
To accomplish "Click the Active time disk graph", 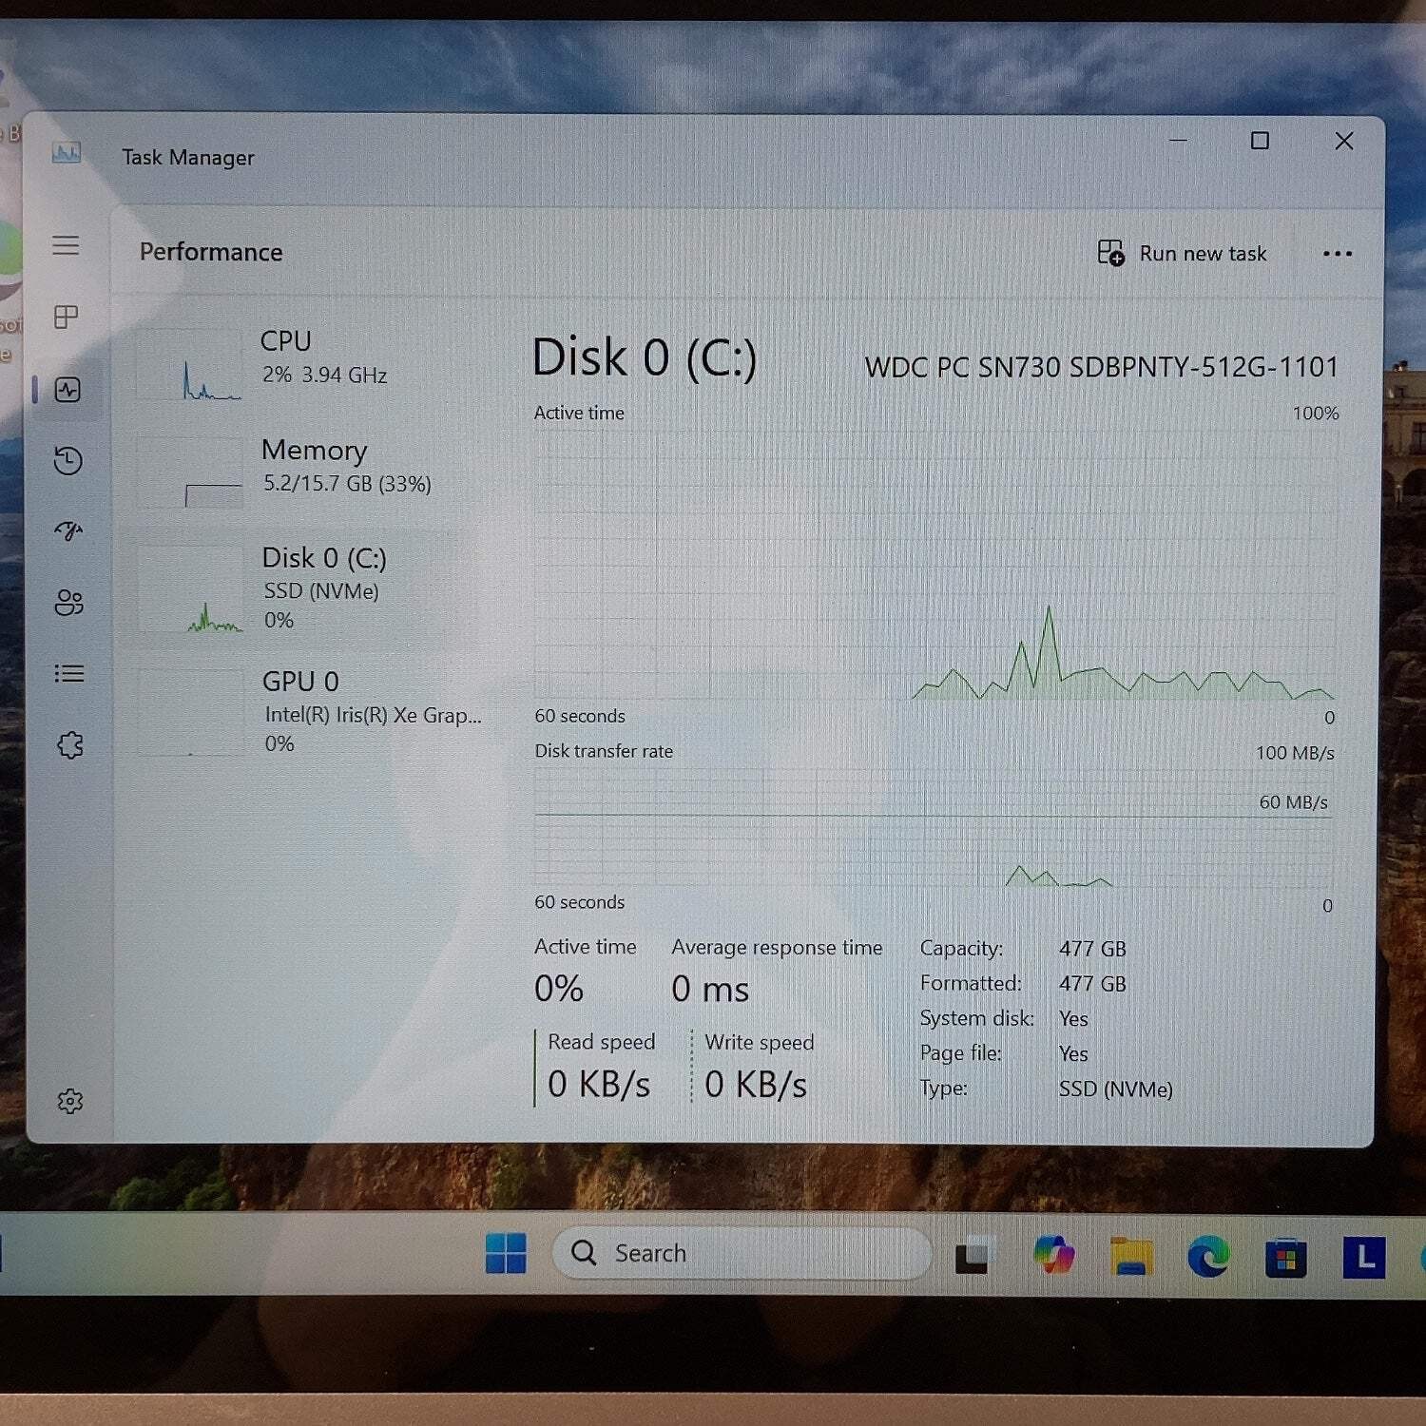I will click(935, 567).
